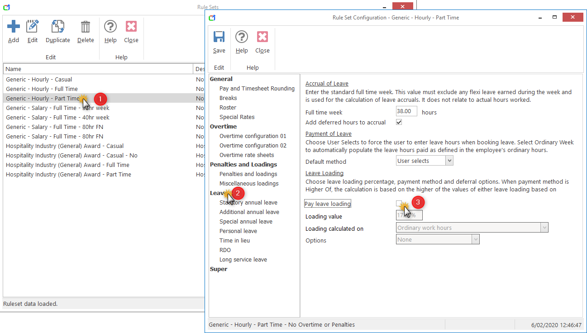This screenshot has height=333, width=587.
Task: Sort rule sets by the Name column header
Action: pyautogui.click(x=98, y=69)
